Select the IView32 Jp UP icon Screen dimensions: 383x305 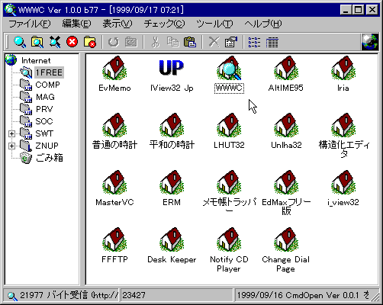[x=172, y=68]
